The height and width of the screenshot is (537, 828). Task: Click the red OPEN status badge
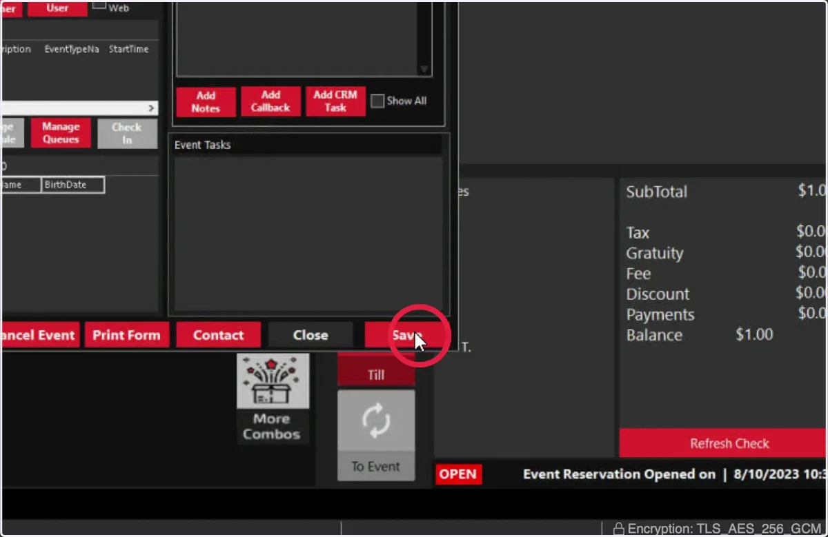click(x=458, y=474)
